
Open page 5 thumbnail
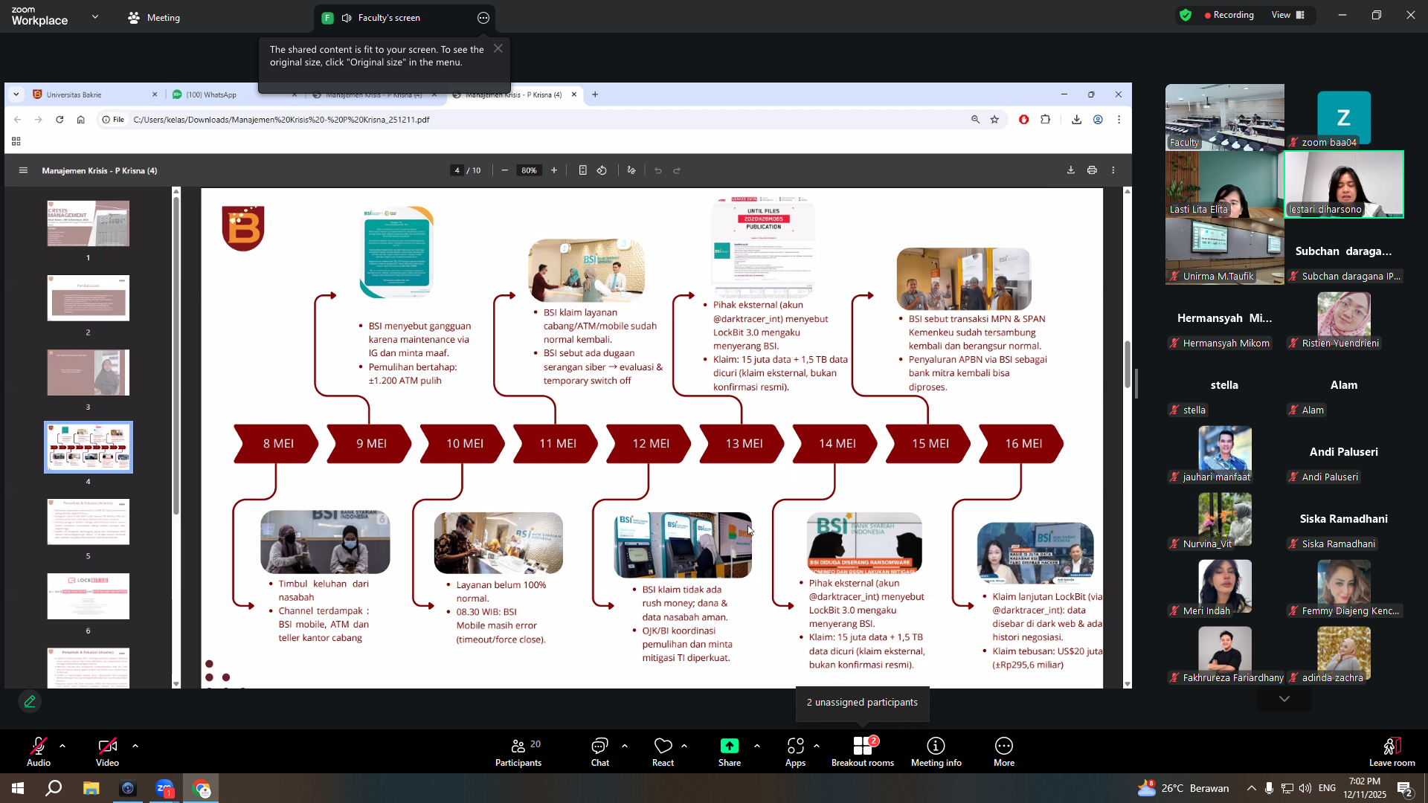(x=89, y=522)
